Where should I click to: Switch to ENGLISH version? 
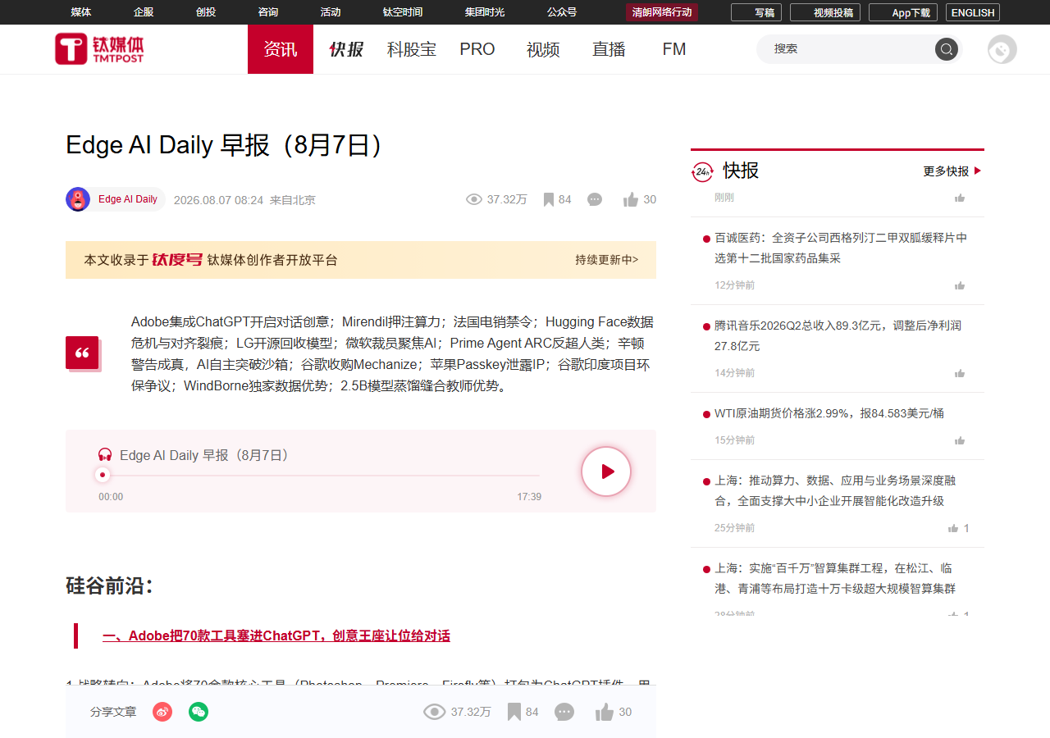[973, 12]
